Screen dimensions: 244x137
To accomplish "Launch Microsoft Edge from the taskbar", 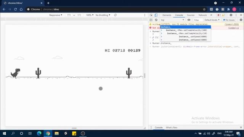I will tap(39, 134).
